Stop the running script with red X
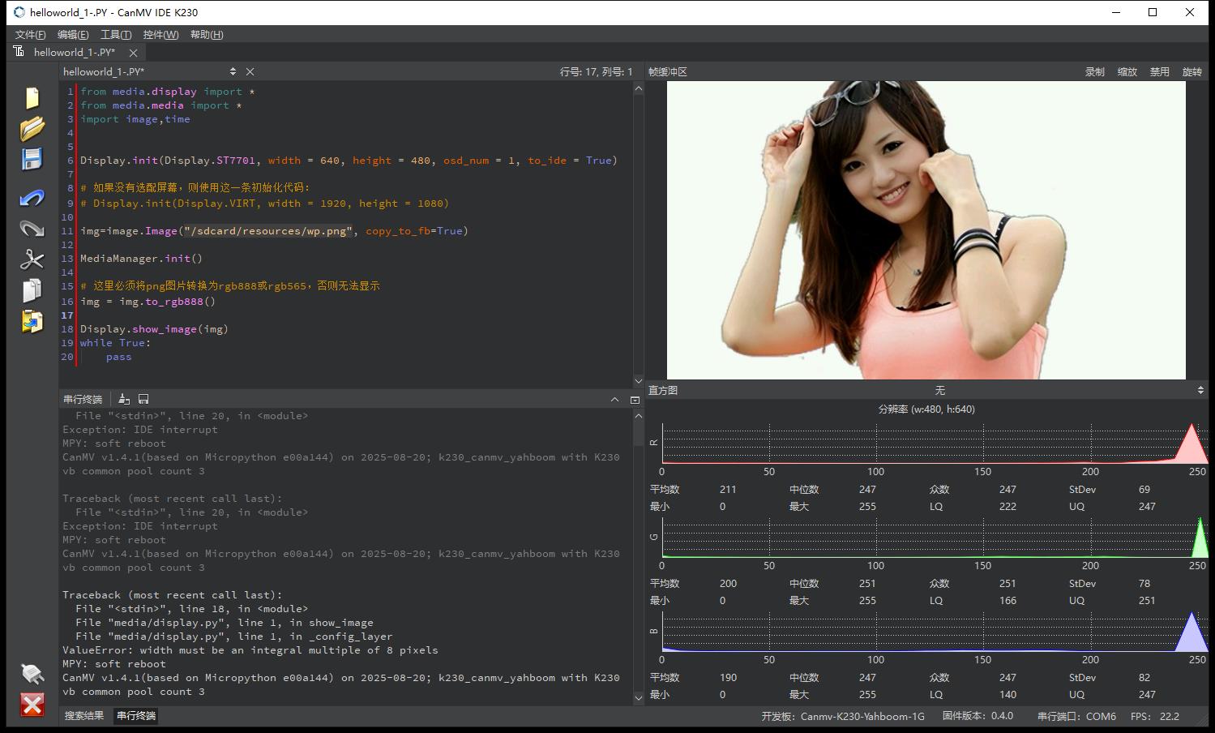 point(32,704)
